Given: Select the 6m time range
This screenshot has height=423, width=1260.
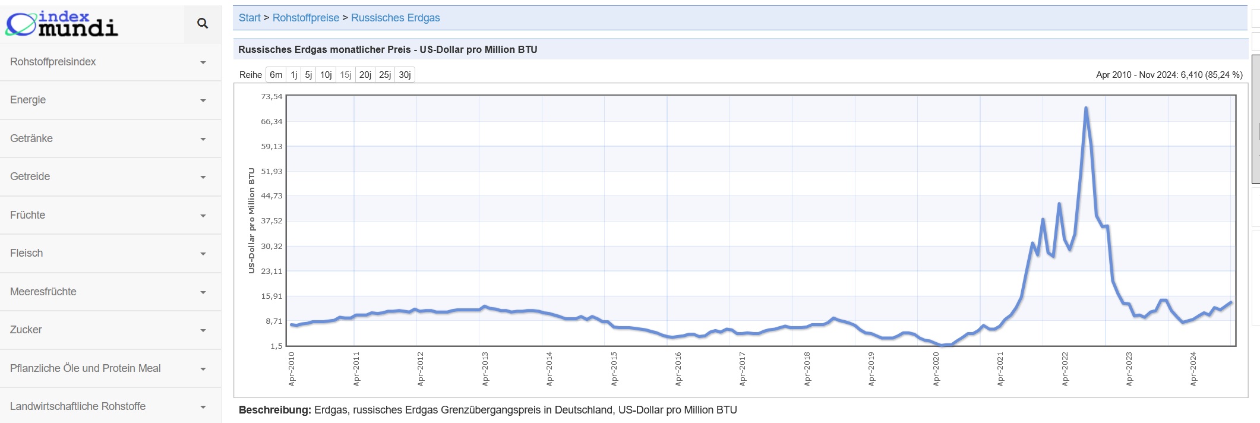Looking at the screenshot, I should 276,75.
